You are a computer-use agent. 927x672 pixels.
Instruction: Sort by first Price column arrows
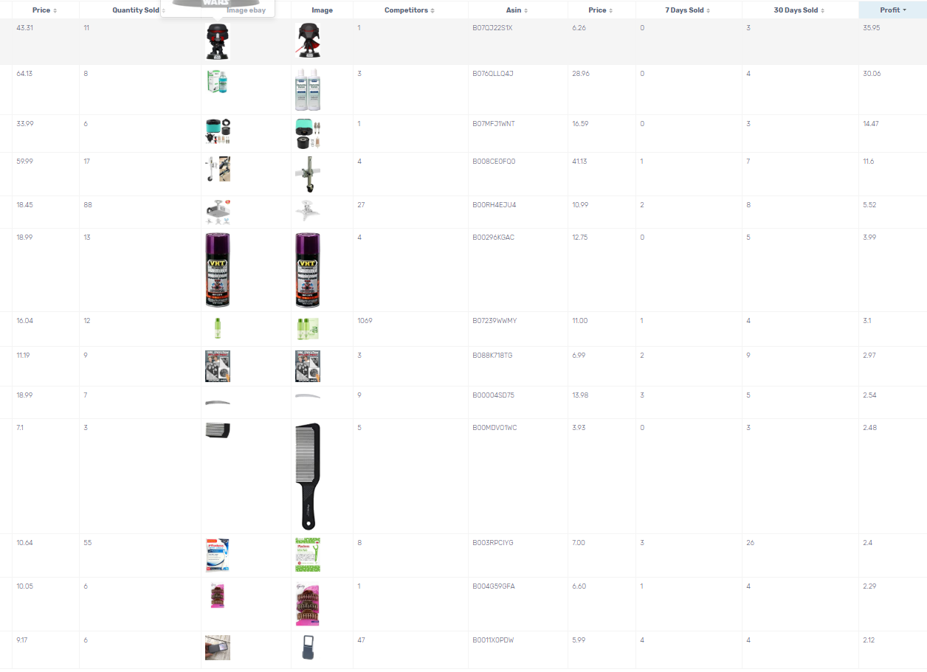pyautogui.click(x=55, y=10)
